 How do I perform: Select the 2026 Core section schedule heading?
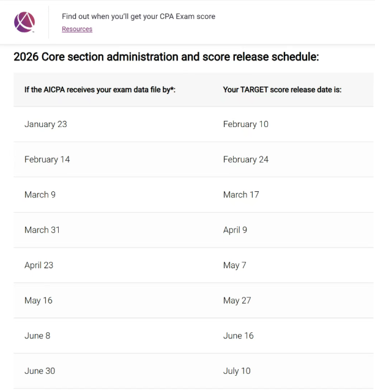[x=166, y=57]
